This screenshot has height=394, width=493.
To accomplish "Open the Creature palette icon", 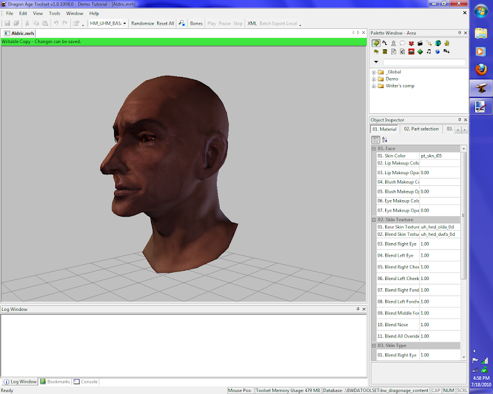I will click(393, 43).
